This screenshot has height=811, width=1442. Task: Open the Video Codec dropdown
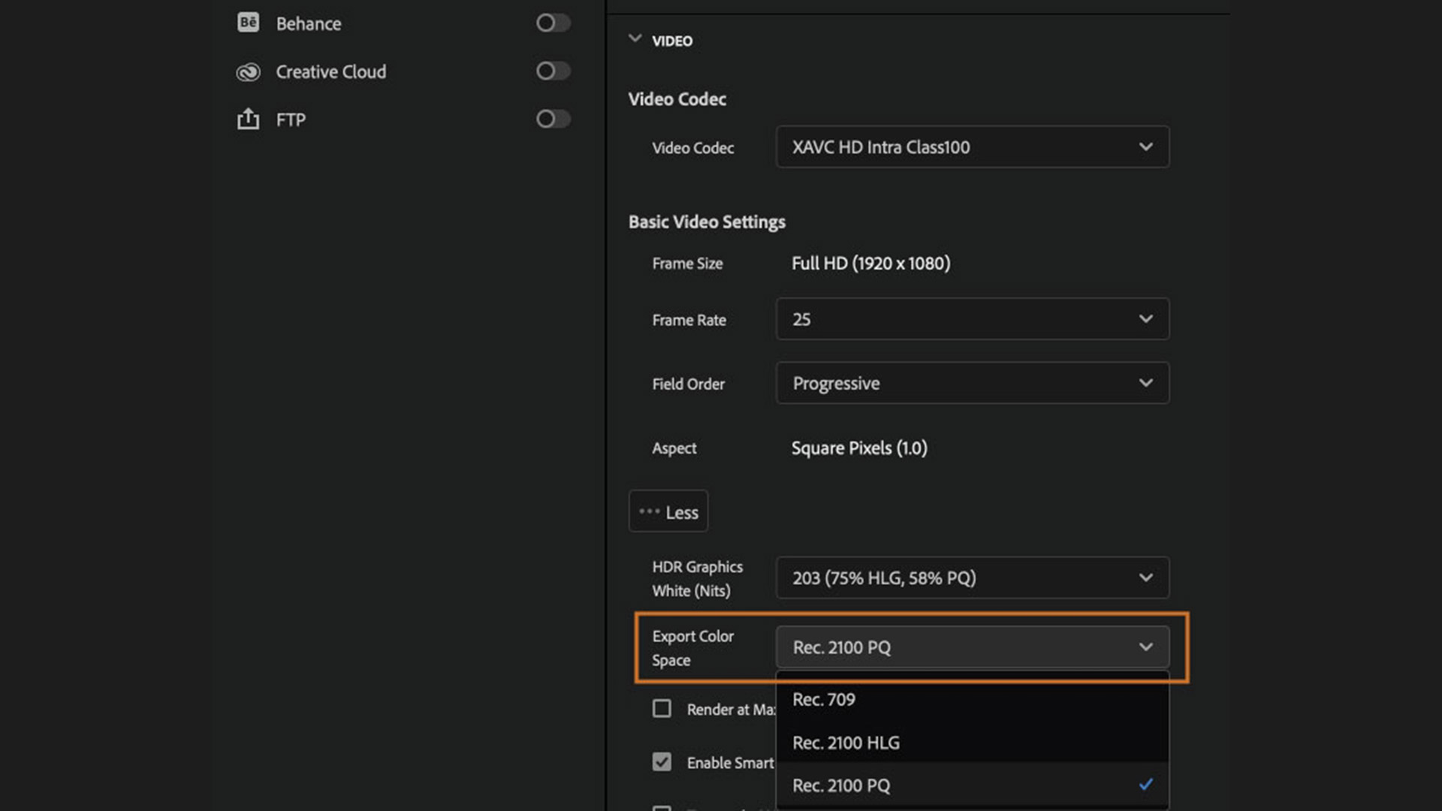(x=972, y=147)
